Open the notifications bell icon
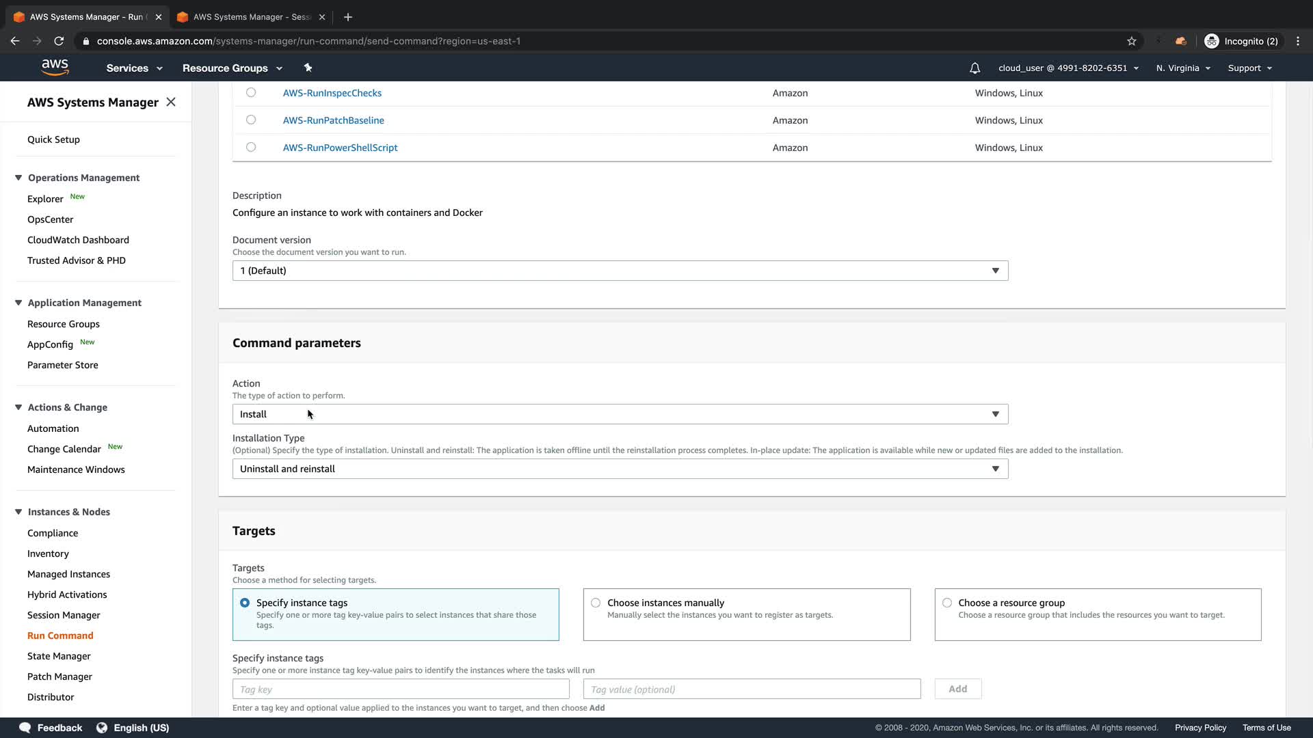The image size is (1313, 738). coord(974,68)
